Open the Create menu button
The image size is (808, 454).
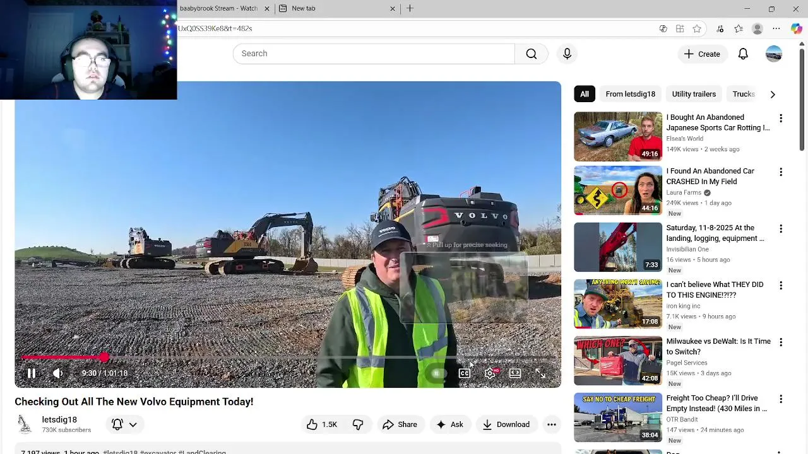[x=702, y=54]
